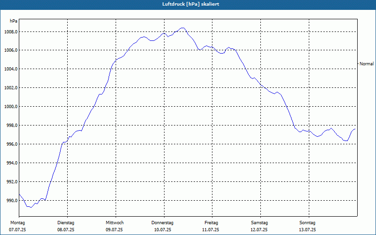Click the '13.07.25' date label
376x235 pixels.
click(x=307, y=230)
